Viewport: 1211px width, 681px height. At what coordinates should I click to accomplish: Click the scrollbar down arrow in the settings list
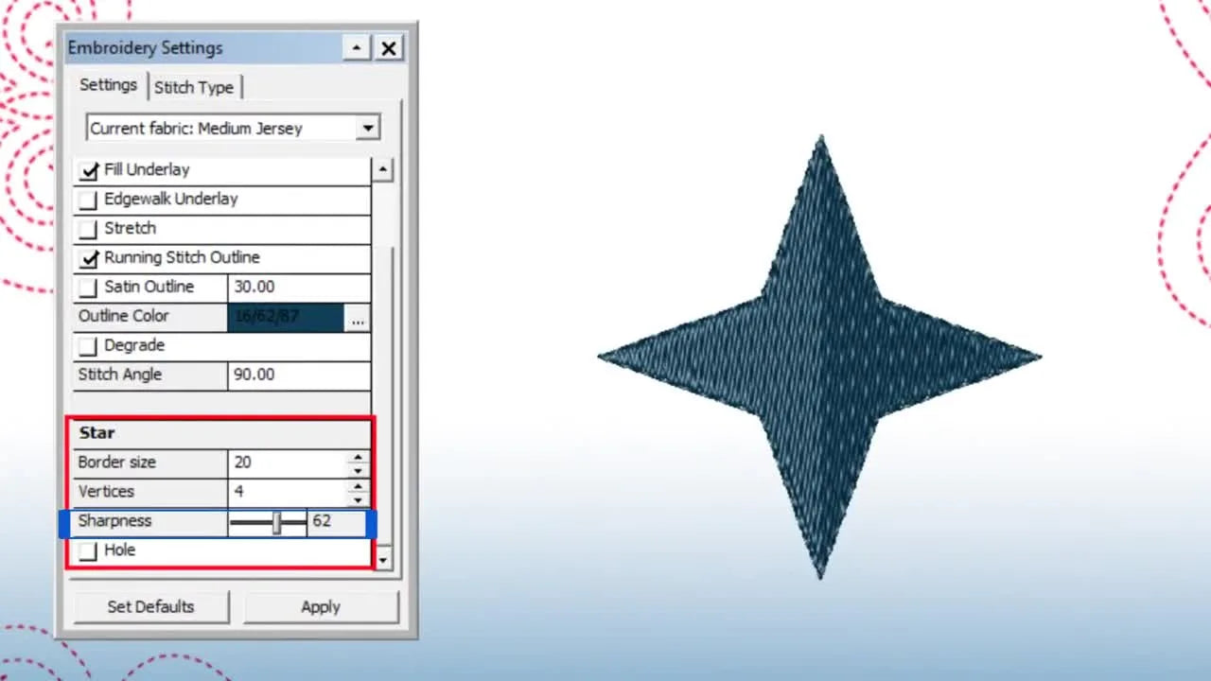(x=382, y=561)
